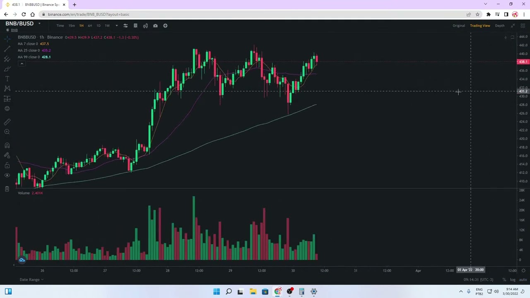Switch to Depth chart view

[x=500, y=26]
